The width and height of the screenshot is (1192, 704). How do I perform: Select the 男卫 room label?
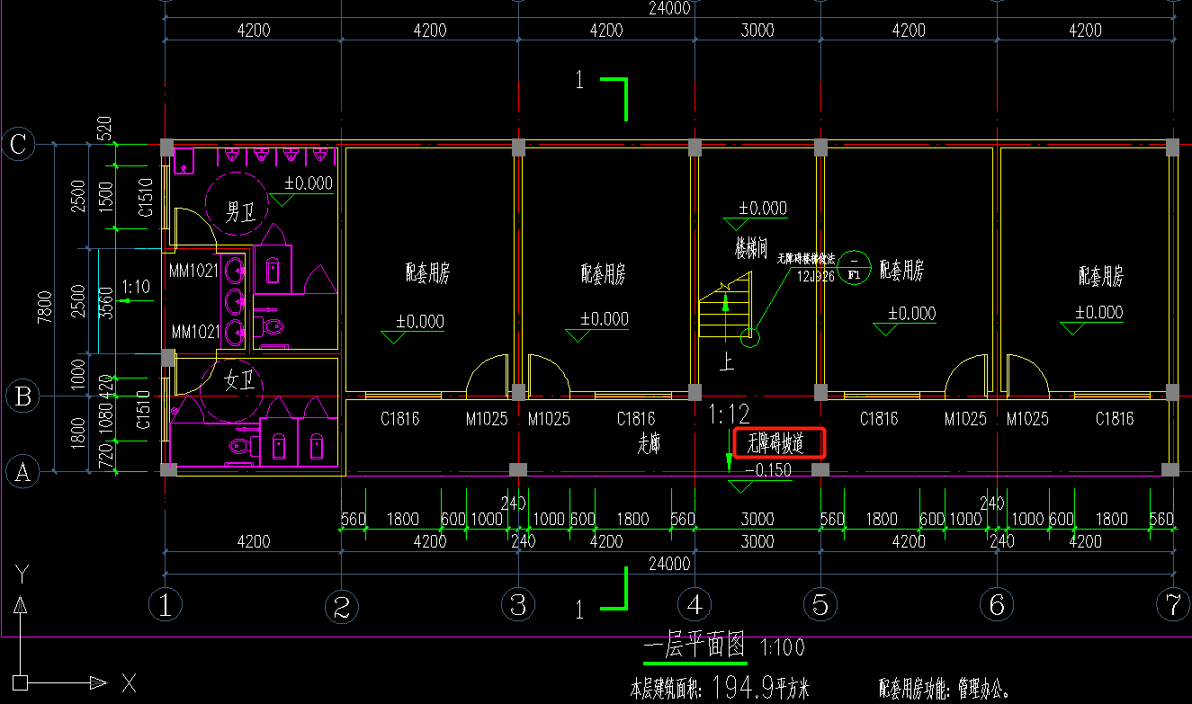[238, 212]
